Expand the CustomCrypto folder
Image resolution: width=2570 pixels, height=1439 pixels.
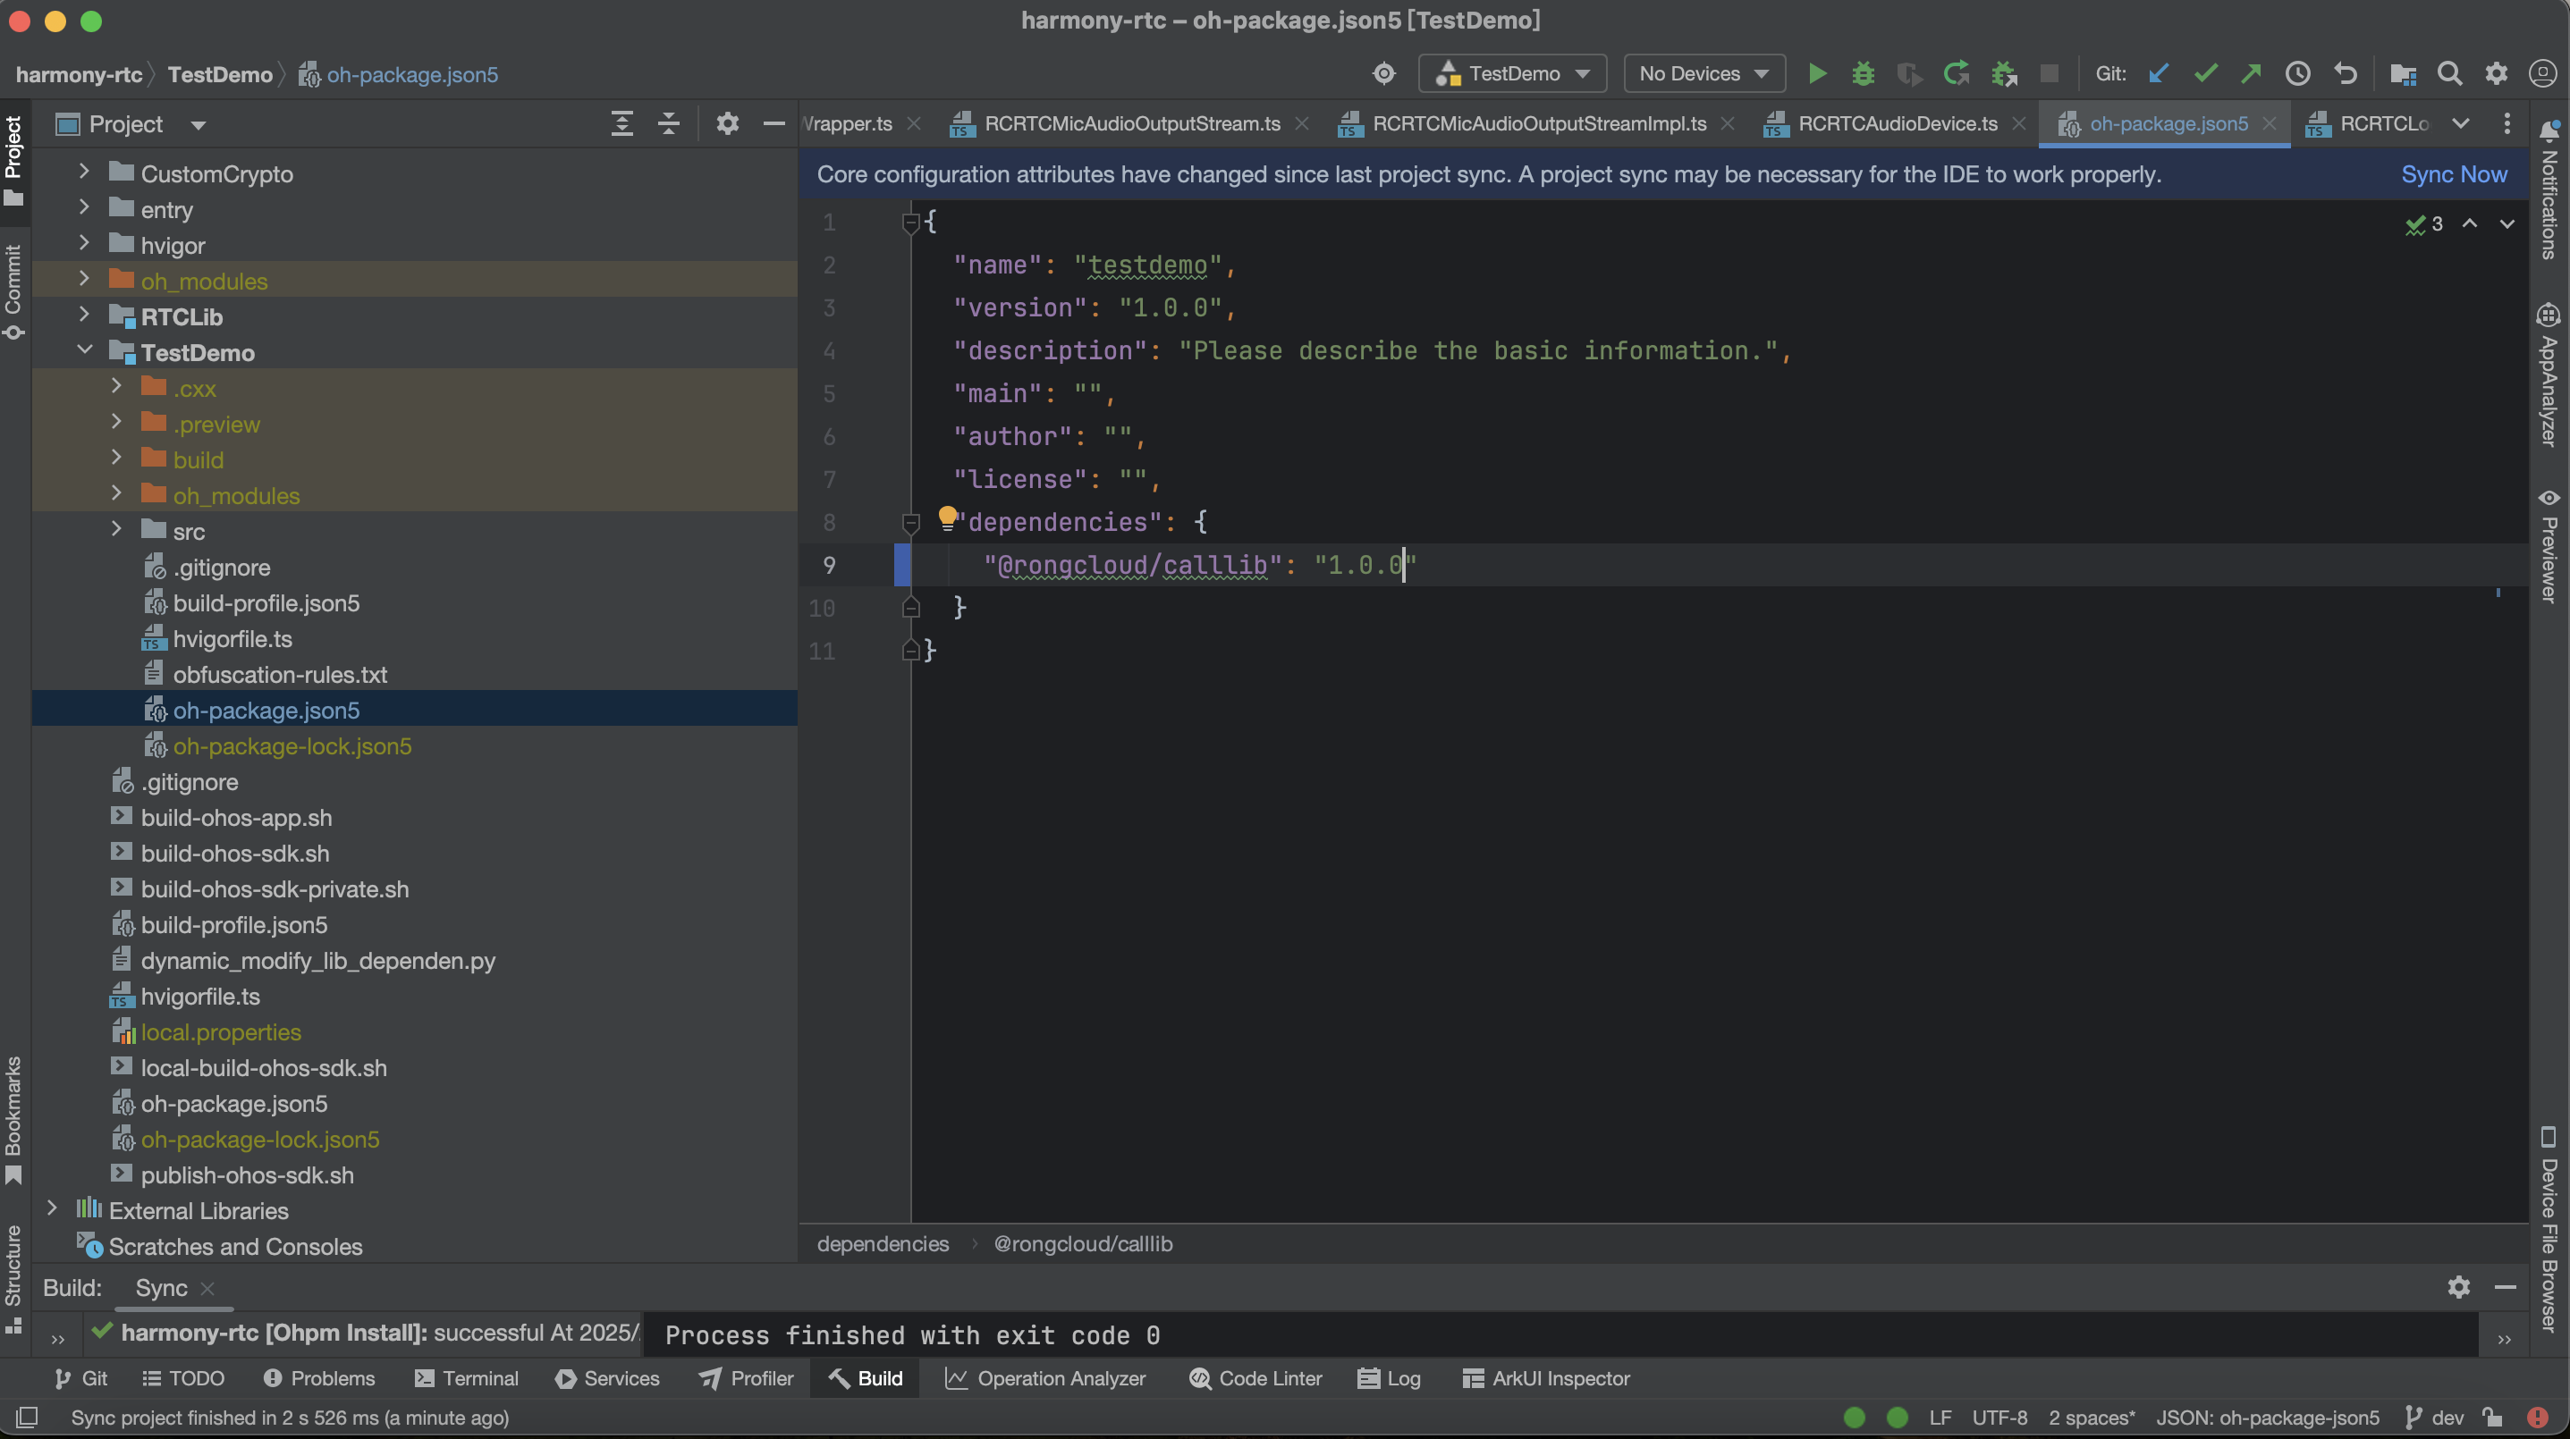(x=84, y=172)
